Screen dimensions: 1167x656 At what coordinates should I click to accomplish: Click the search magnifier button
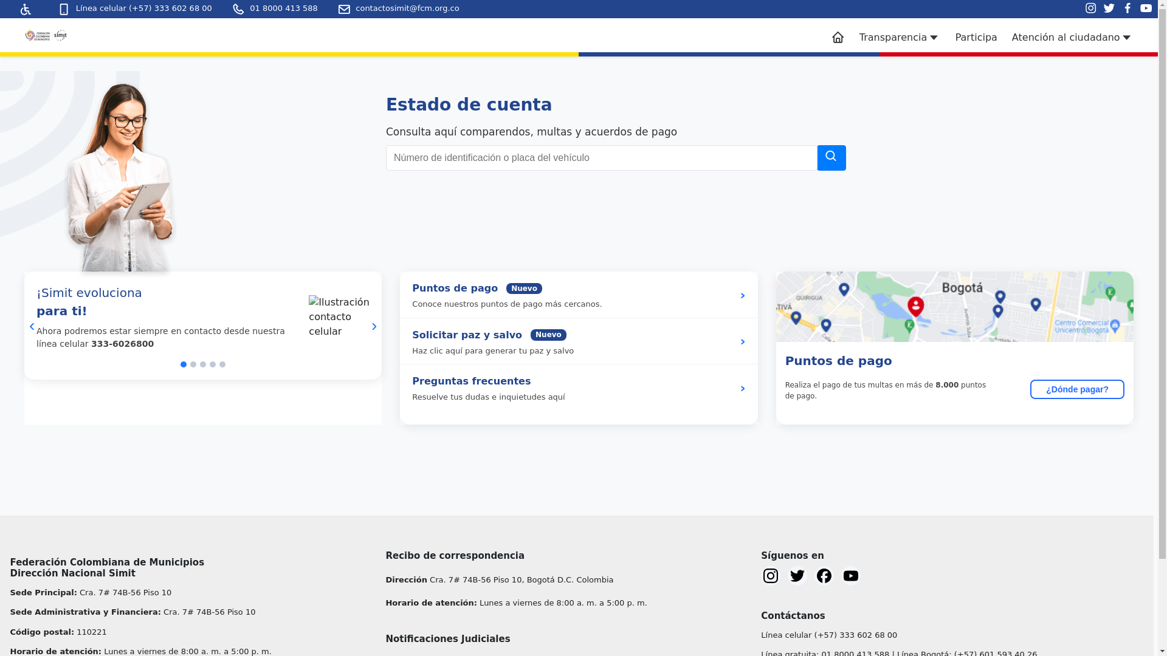[x=831, y=158]
